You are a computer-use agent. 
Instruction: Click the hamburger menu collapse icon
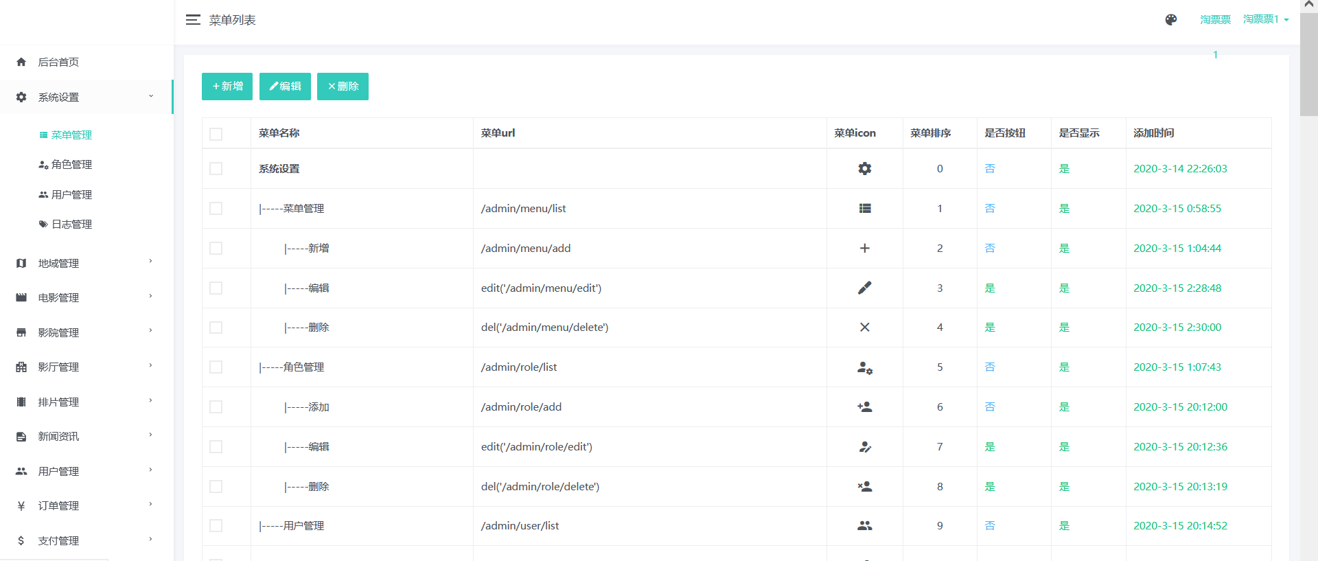tap(193, 20)
